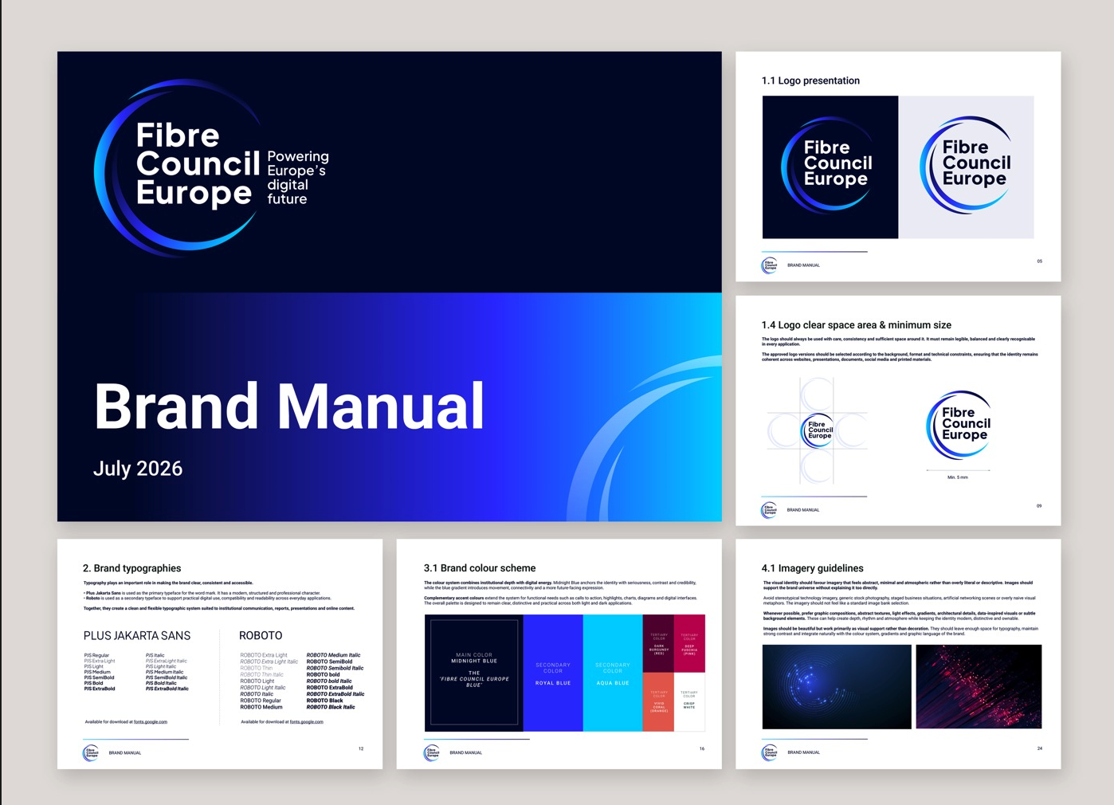Click the footer logo on page 16
This screenshot has width=1114, height=805.
point(432,753)
